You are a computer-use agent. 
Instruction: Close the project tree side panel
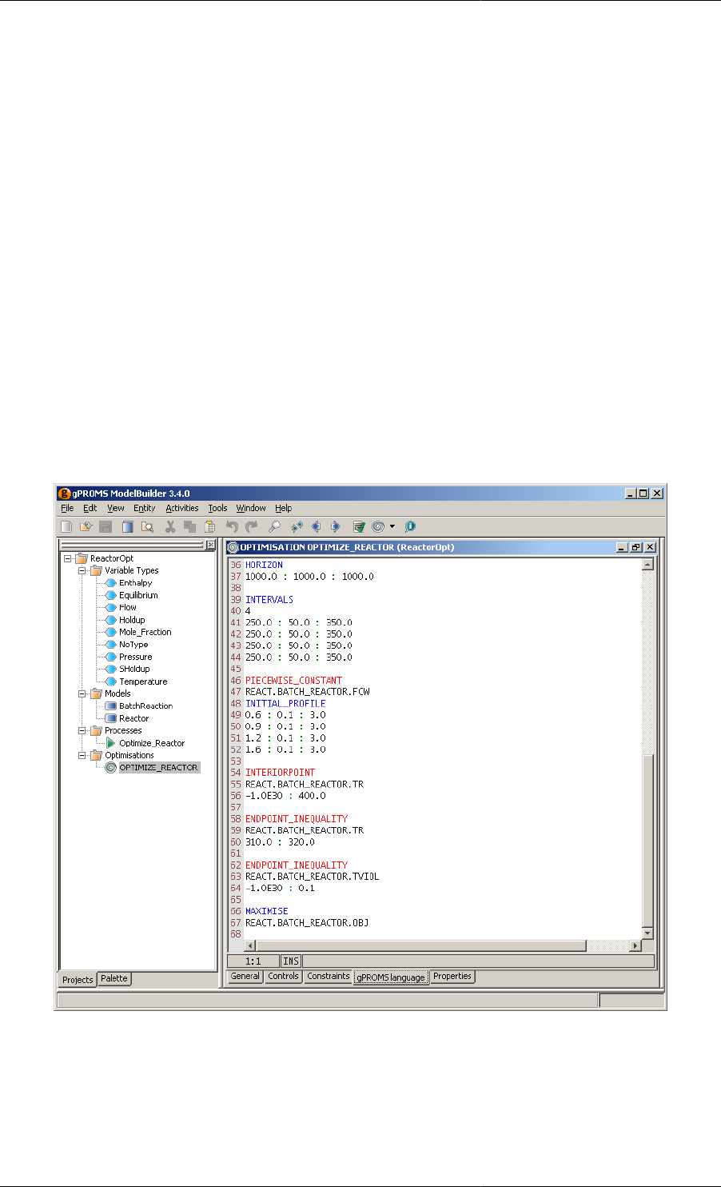click(210, 545)
